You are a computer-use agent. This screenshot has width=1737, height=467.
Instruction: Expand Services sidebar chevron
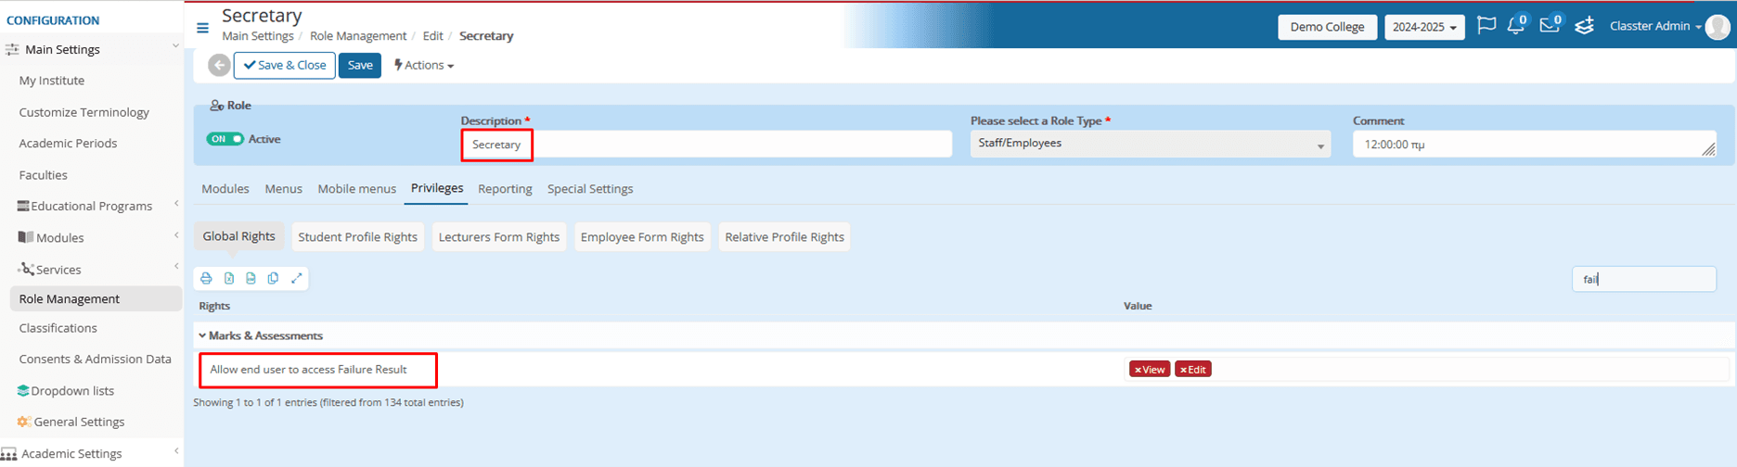[x=176, y=267]
